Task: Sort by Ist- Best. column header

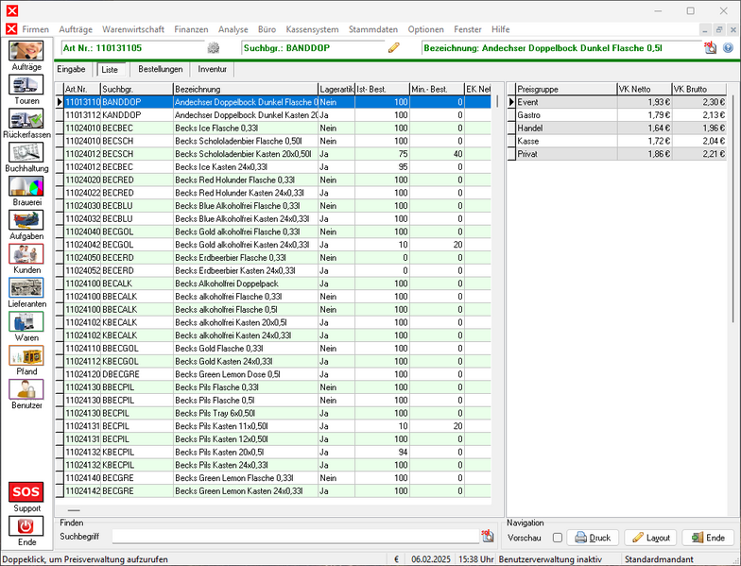Action: [382, 89]
